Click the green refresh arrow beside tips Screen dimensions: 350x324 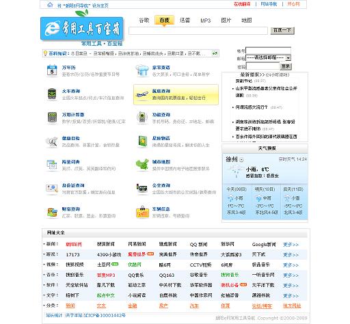tap(215, 53)
